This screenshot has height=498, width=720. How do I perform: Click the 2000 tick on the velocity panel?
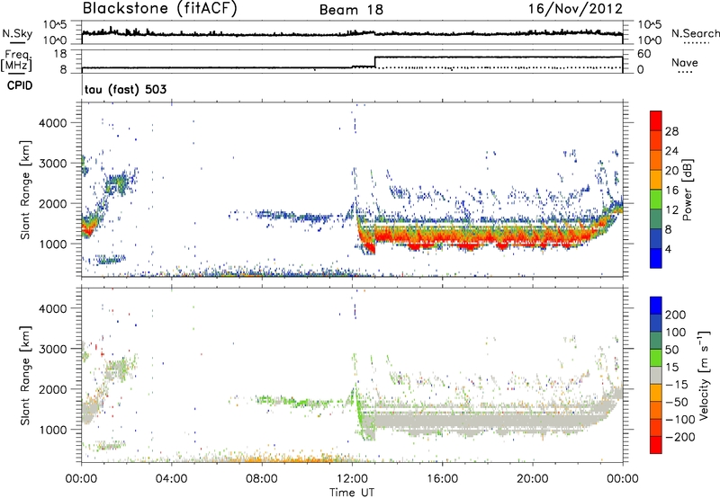point(53,389)
